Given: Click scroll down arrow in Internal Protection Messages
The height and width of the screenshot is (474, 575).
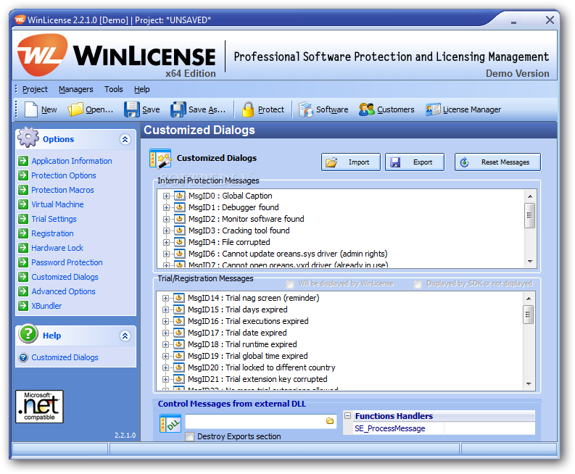Looking at the screenshot, I should [530, 262].
